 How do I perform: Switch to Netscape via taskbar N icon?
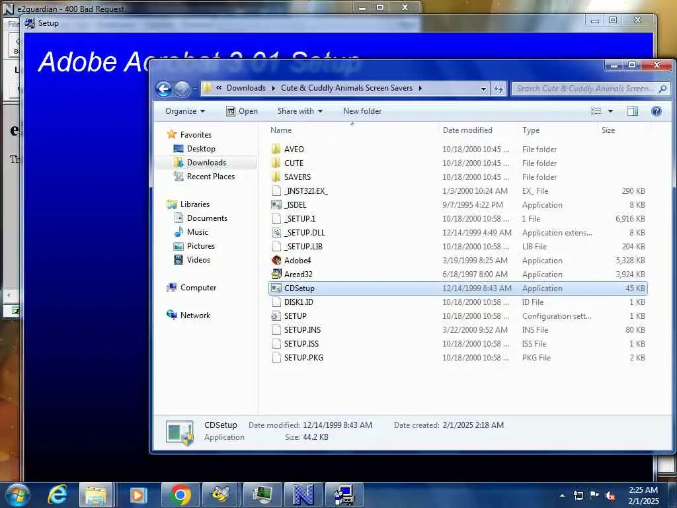(x=303, y=495)
